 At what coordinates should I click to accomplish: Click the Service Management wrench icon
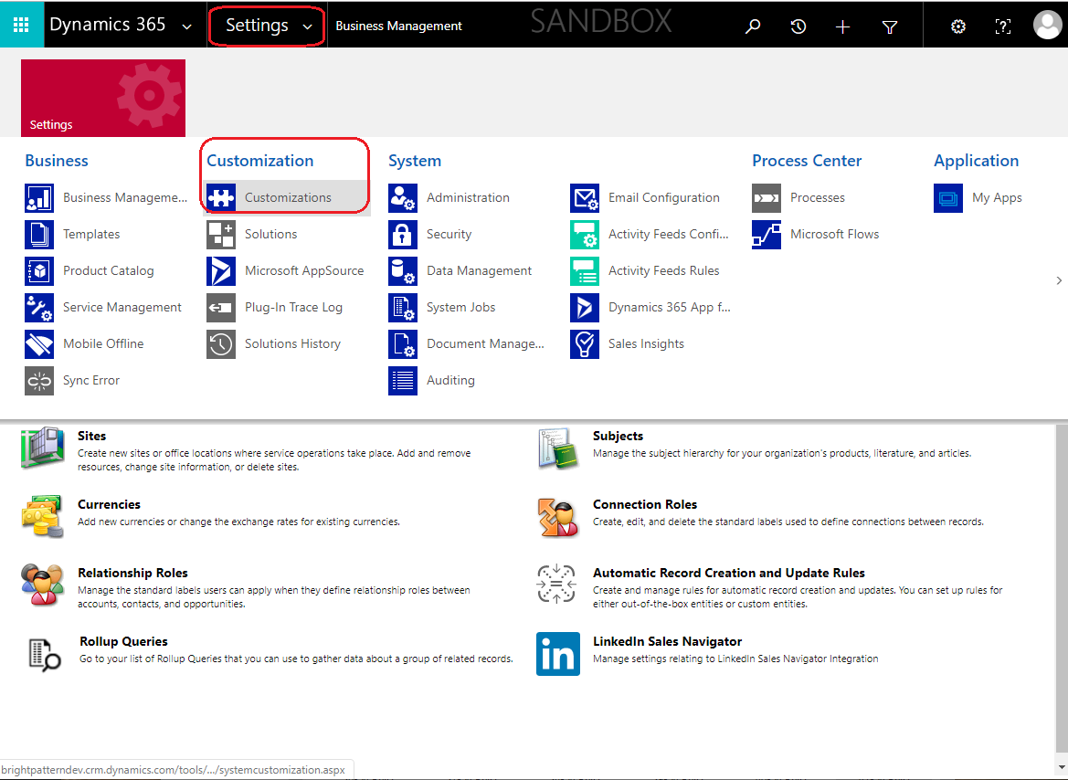[x=38, y=307]
